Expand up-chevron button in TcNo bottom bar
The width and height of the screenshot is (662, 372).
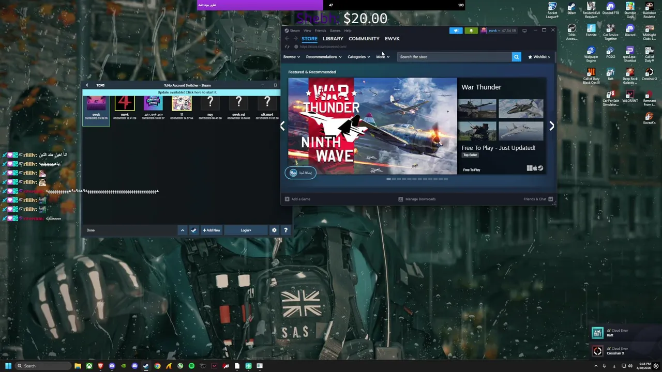tap(182, 230)
